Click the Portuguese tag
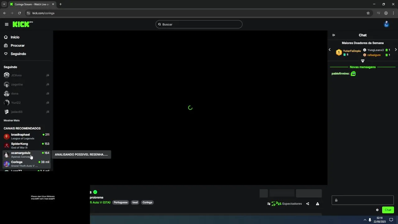 tap(121, 203)
